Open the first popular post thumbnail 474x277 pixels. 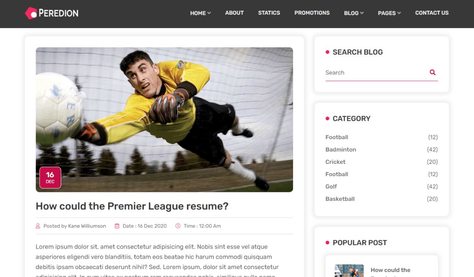tap(349, 271)
